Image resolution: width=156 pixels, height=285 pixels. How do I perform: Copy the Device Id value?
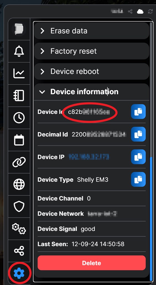click(x=138, y=112)
